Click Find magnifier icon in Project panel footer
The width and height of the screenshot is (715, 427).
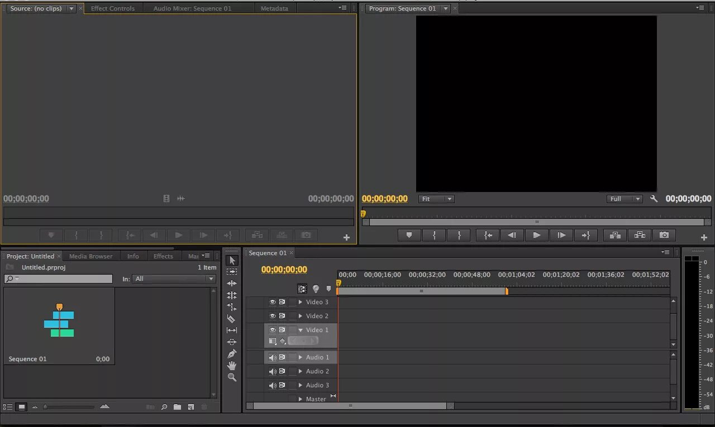164,407
